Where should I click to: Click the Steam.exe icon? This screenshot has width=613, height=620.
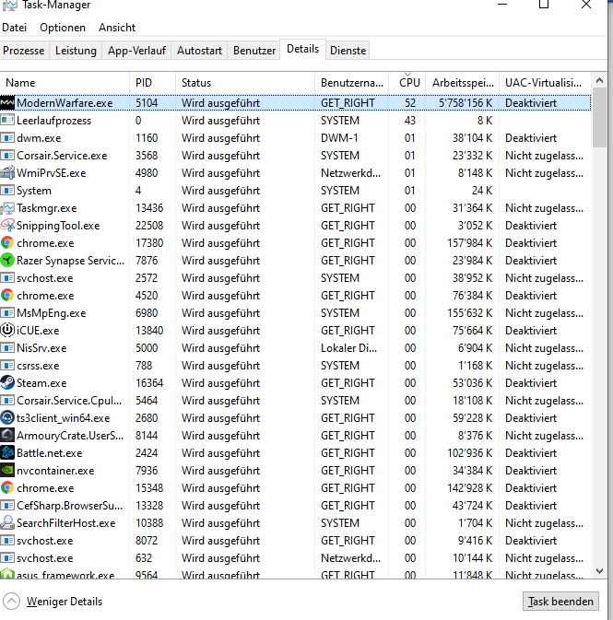pyautogui.click(x=7, y=382)
